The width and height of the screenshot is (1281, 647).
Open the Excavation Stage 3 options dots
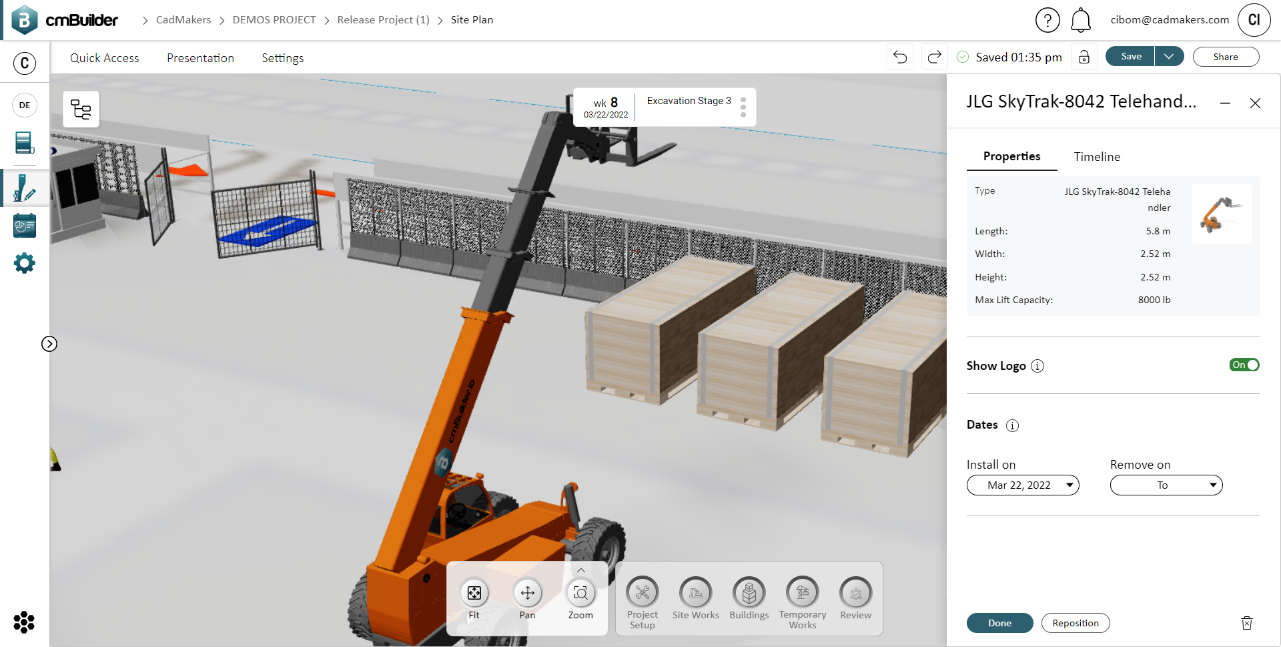pyautogui.click(x=743, y=107)
